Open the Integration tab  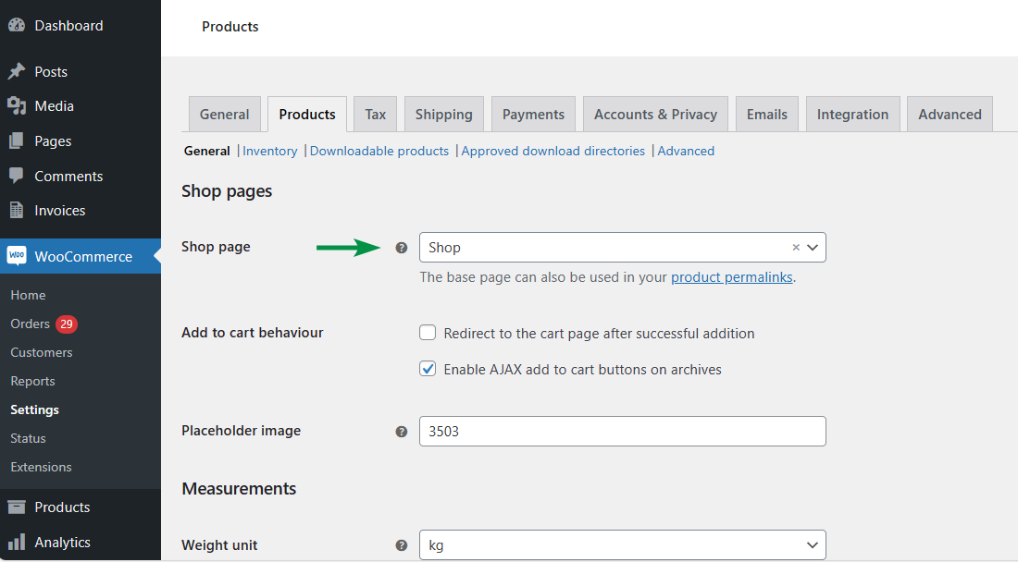[852, 114]
